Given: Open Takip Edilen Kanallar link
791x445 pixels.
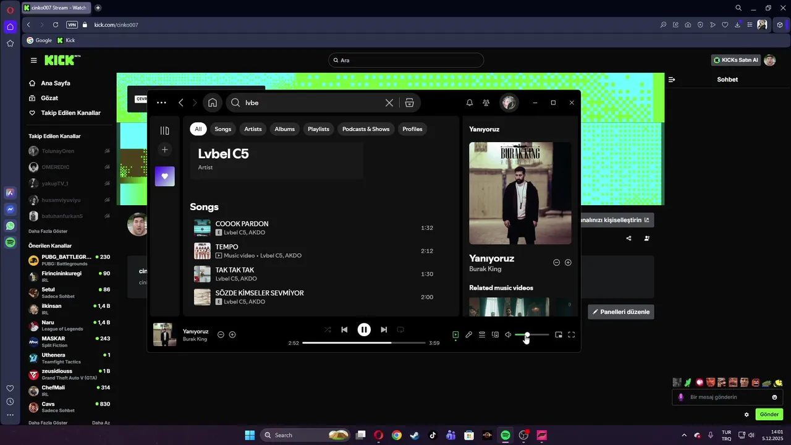Looking at the screenshot, I should click(70, 112).
